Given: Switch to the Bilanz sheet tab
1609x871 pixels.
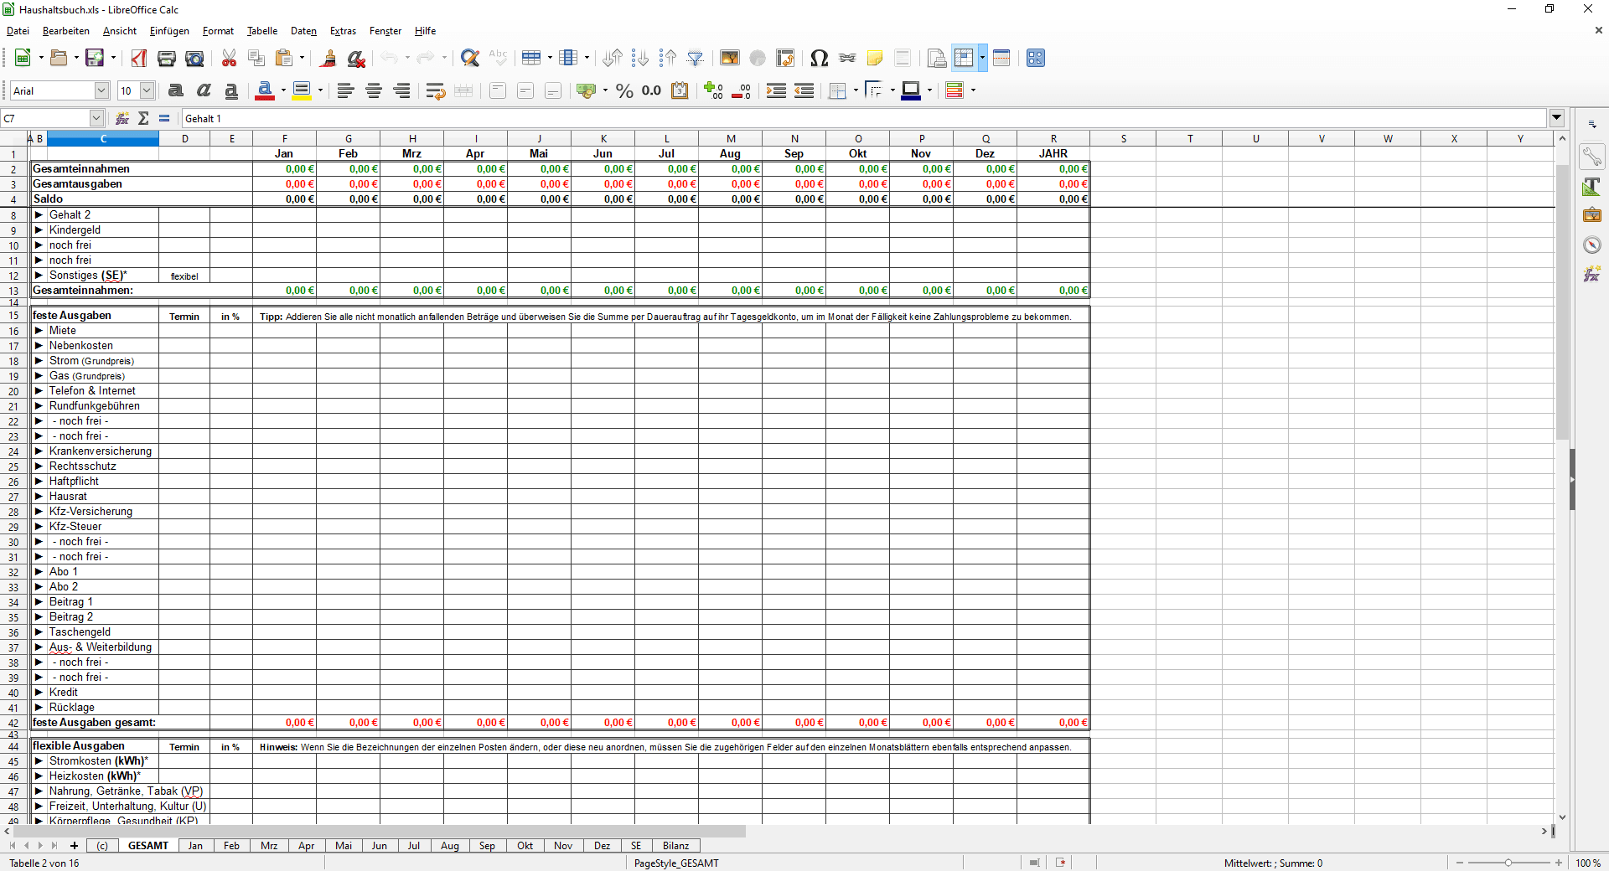Looking at the screenshot, I should click(x=675, y=846).
